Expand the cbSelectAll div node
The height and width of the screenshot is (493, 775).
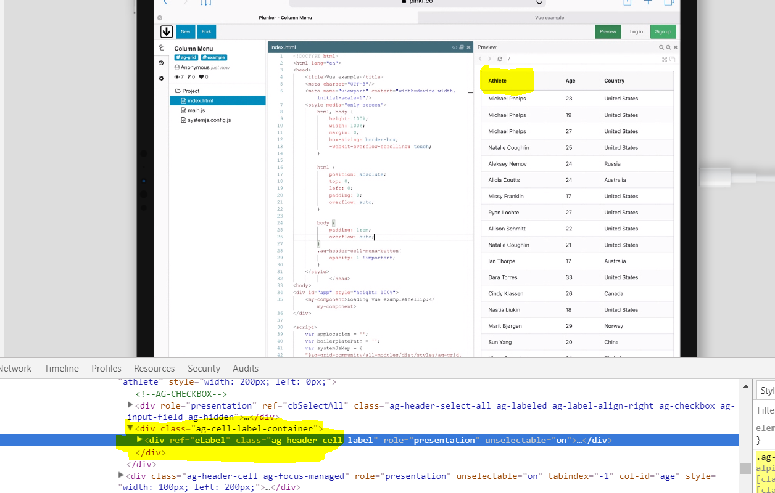[130, 405]
